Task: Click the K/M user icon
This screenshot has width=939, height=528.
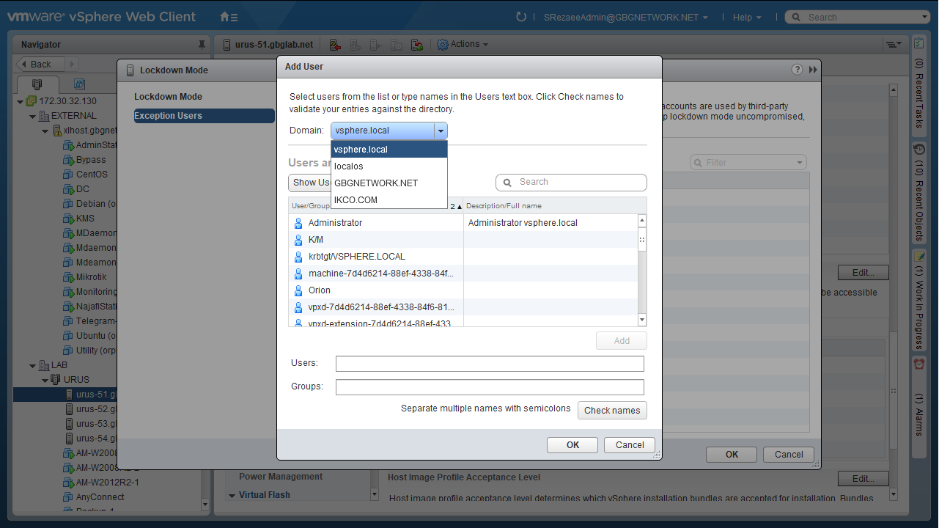Action: coord(298,240)
